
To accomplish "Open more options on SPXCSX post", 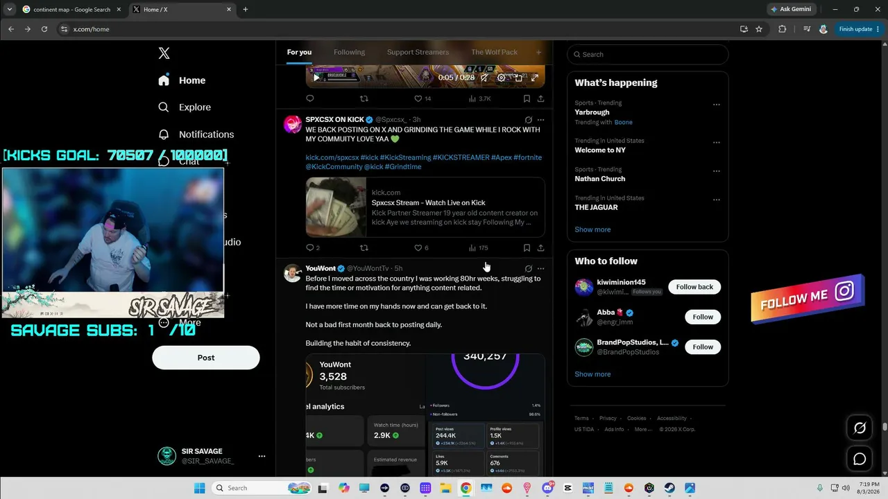I will (540, 120).
